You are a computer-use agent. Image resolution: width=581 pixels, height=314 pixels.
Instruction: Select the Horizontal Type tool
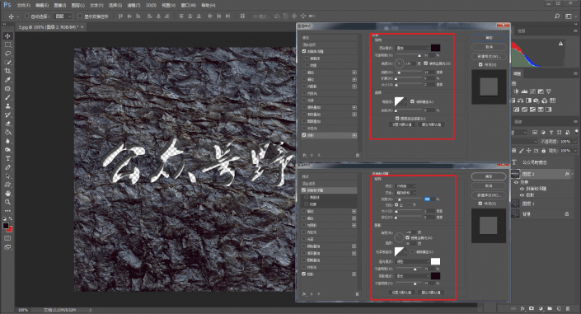point(7,158)
